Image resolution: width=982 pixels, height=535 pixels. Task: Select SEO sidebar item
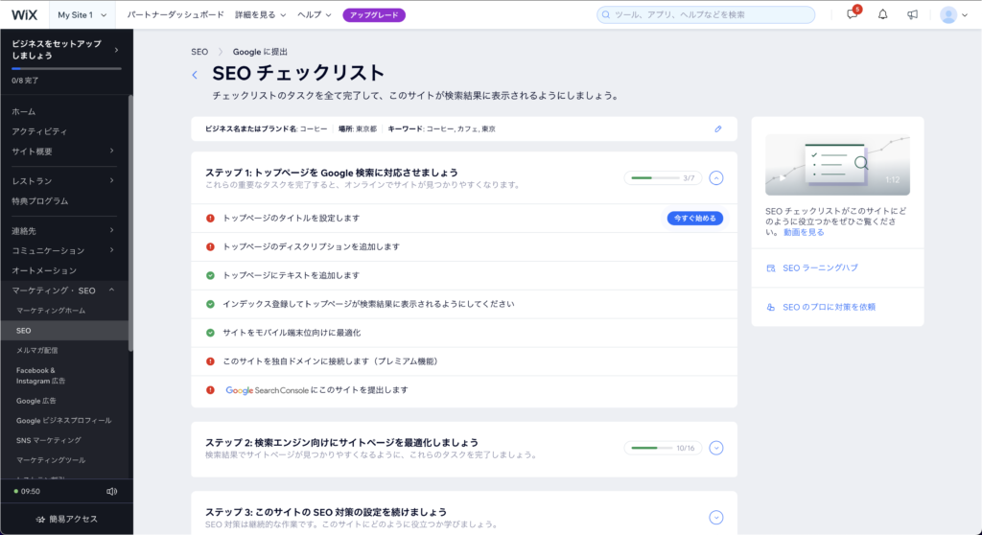coord(64,331)
